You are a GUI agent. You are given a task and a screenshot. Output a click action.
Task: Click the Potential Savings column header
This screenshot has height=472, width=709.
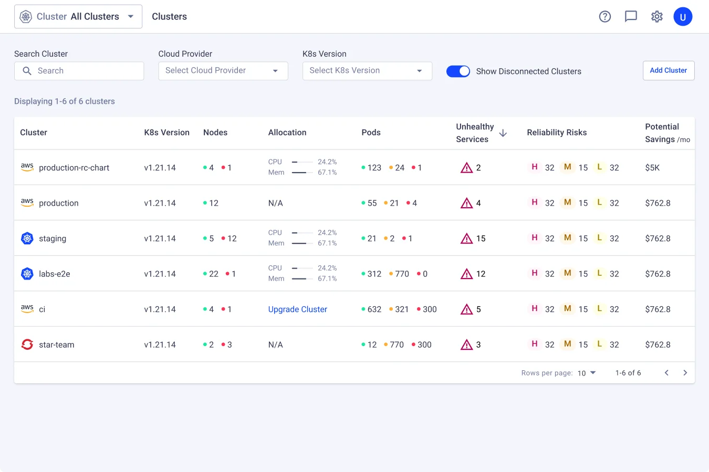tap(668, 133)
